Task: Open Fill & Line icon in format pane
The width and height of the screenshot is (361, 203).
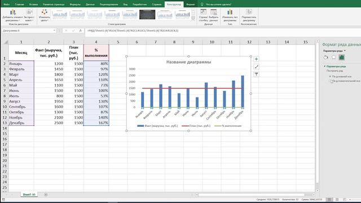Action: 326,58
